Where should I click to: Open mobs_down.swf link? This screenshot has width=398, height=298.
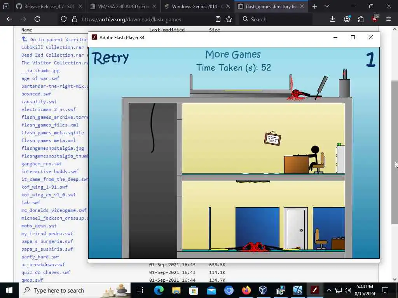(39, 226)
